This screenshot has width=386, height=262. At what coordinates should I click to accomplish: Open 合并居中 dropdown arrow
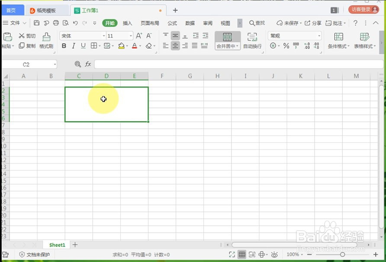pyautogui.click(x=237, y=46)
